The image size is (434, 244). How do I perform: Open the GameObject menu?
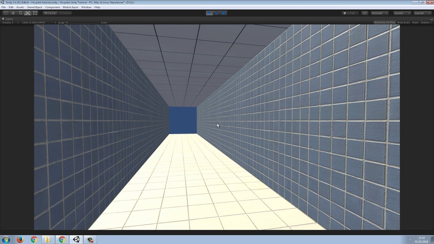point(35,7)
